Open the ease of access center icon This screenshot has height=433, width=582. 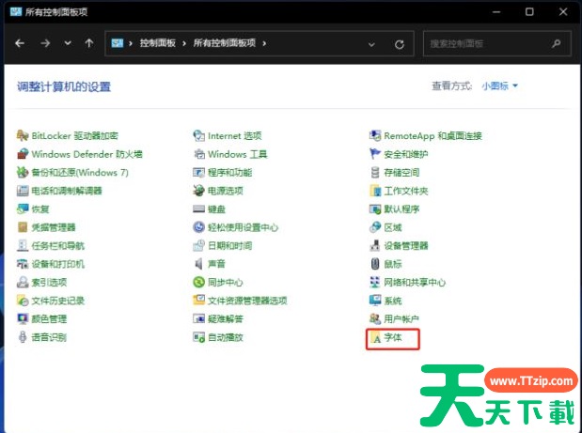(199, 227)
